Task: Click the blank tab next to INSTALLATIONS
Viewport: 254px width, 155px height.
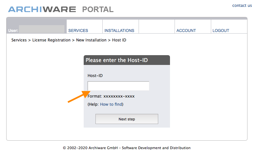Action: pyautogui.click(x=157, y=26)
